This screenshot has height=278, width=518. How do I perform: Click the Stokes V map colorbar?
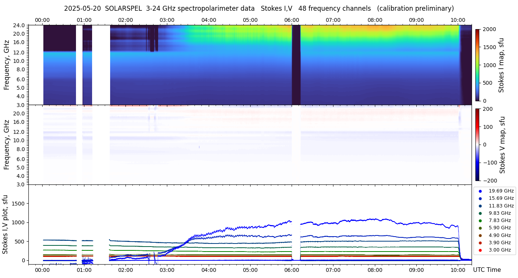(x=477, y=145)
